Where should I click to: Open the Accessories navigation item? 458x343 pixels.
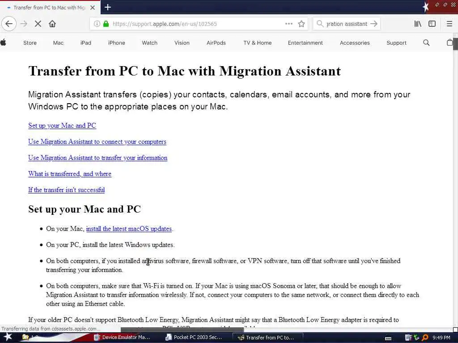pyautogui.click(x=355, y=43)
